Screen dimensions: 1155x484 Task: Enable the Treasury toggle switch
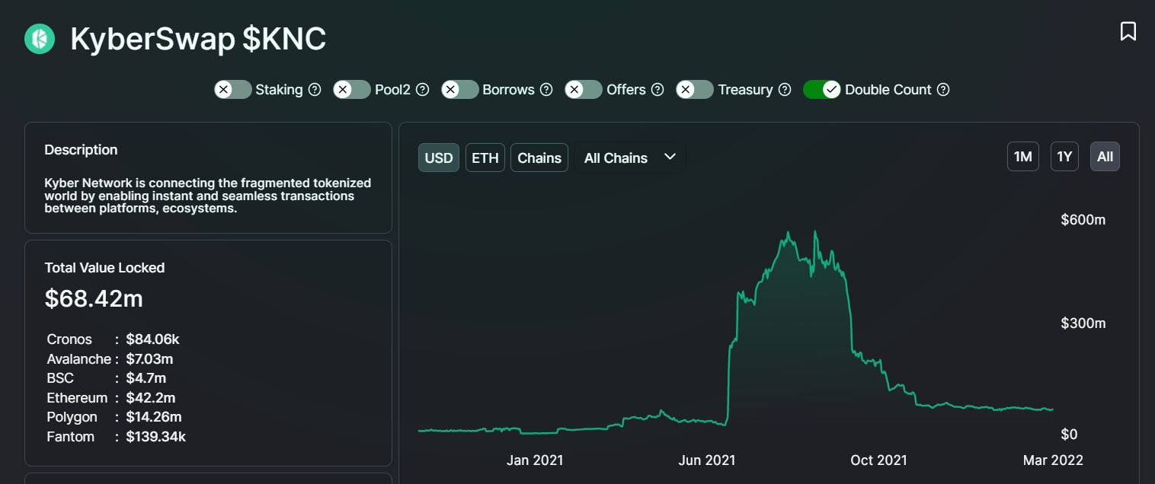[x=695, y=90]
